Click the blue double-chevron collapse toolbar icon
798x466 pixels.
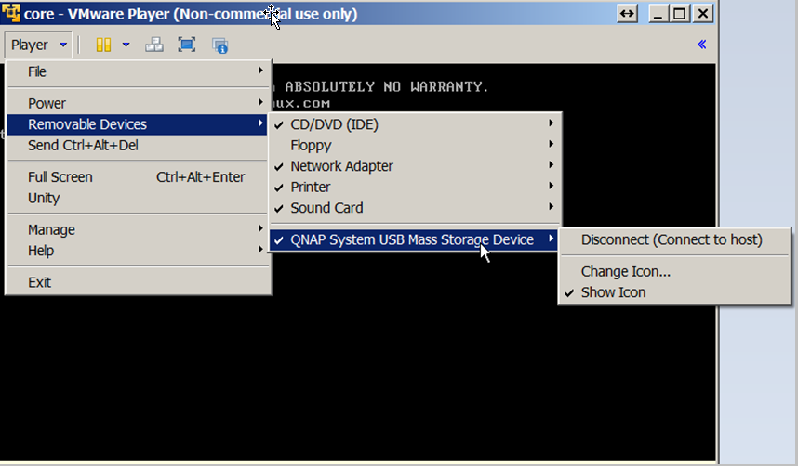pyautogui.click(x=702, y=45)
